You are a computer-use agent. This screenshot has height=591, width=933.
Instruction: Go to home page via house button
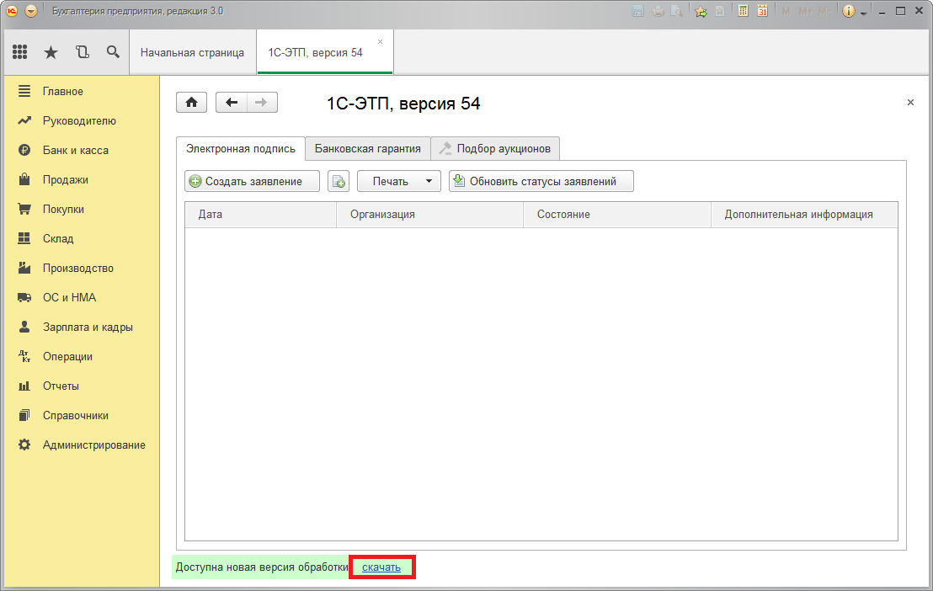click(x=191, y=103)
